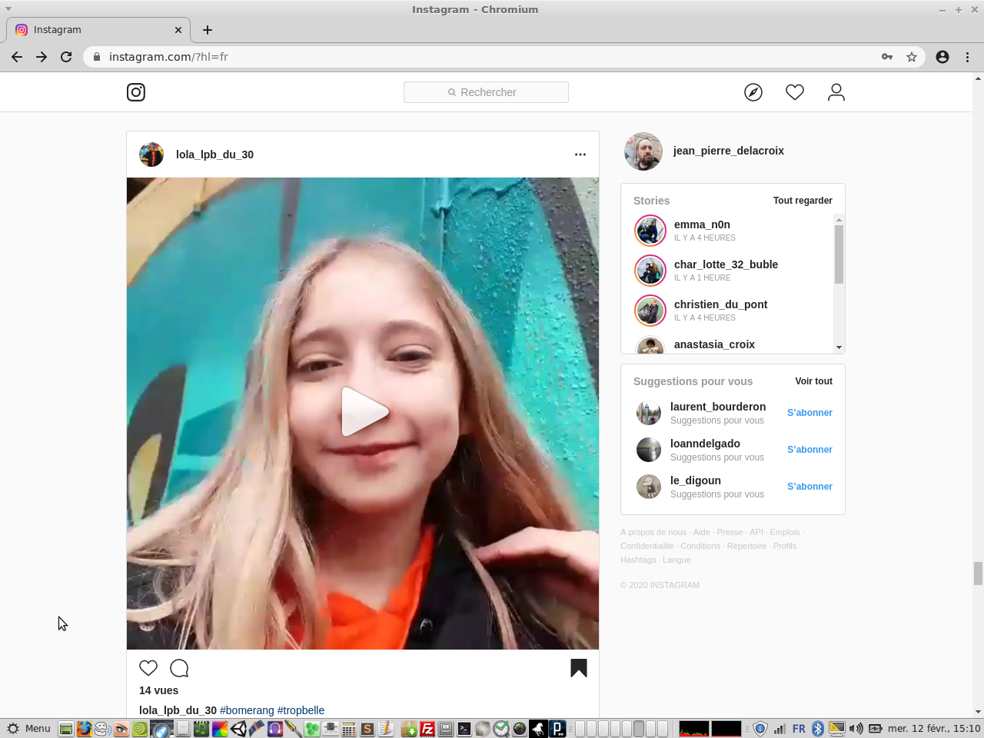Open the Menu button in the taskbar
984x738 pixels.
(29, 729)
